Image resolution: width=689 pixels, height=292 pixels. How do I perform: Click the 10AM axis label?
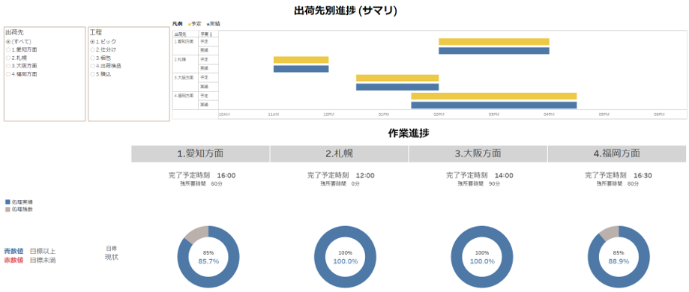[224, 115]
